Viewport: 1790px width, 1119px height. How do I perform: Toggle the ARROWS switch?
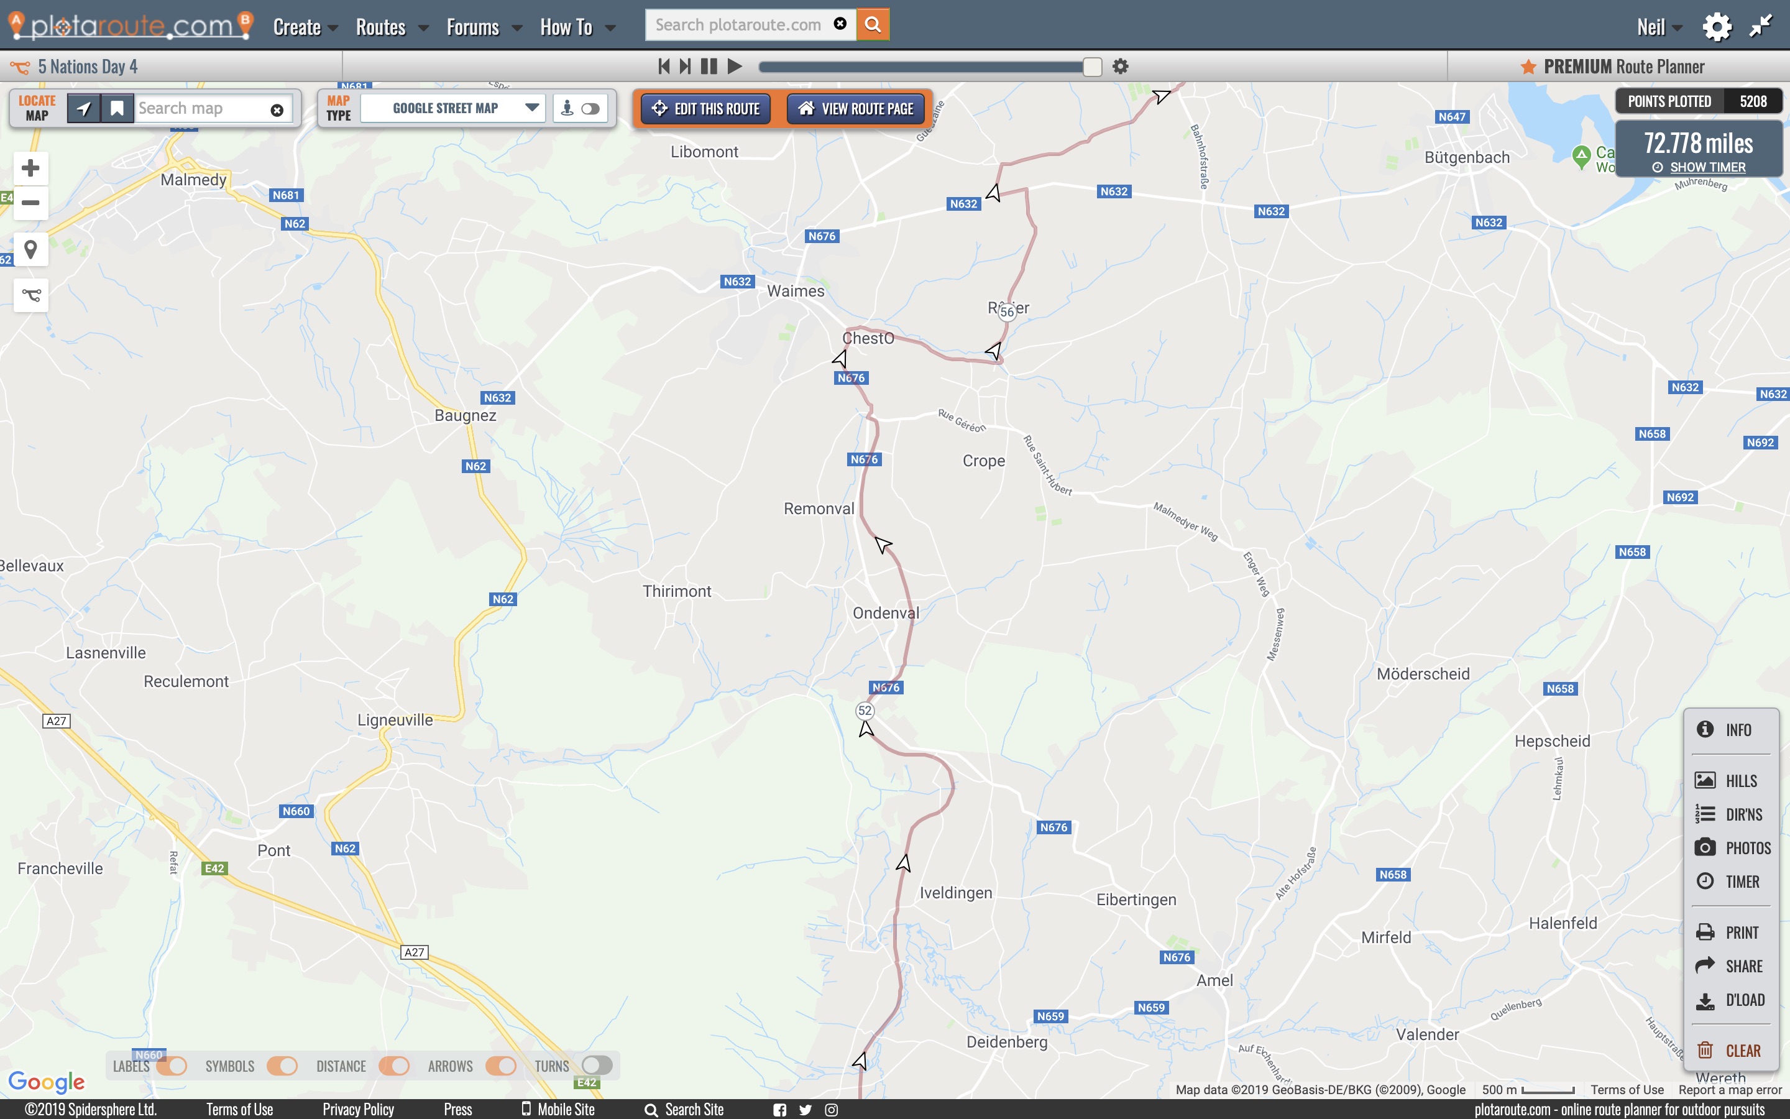click(x=501, y=1066)
